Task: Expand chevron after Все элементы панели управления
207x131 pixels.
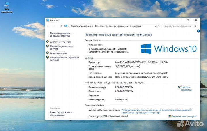Action: [x=130, y=26]
